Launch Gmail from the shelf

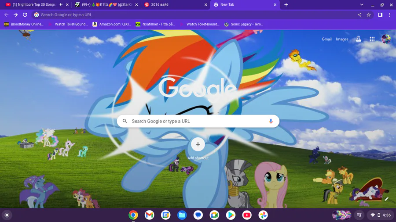[149, 215]
